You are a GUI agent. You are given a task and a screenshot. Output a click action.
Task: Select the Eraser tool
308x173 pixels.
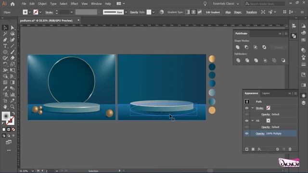[13, 58]
